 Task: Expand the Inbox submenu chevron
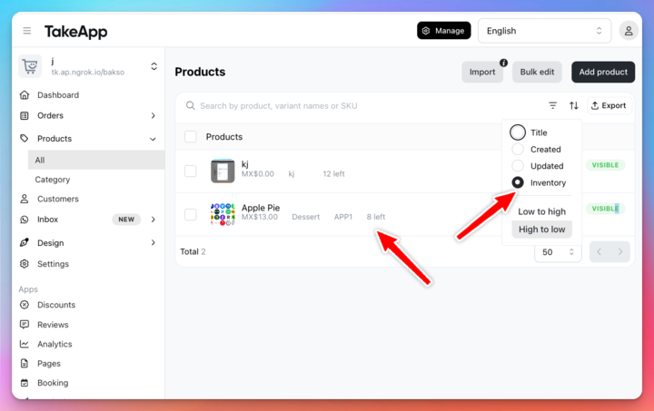(x=154, y=219)
